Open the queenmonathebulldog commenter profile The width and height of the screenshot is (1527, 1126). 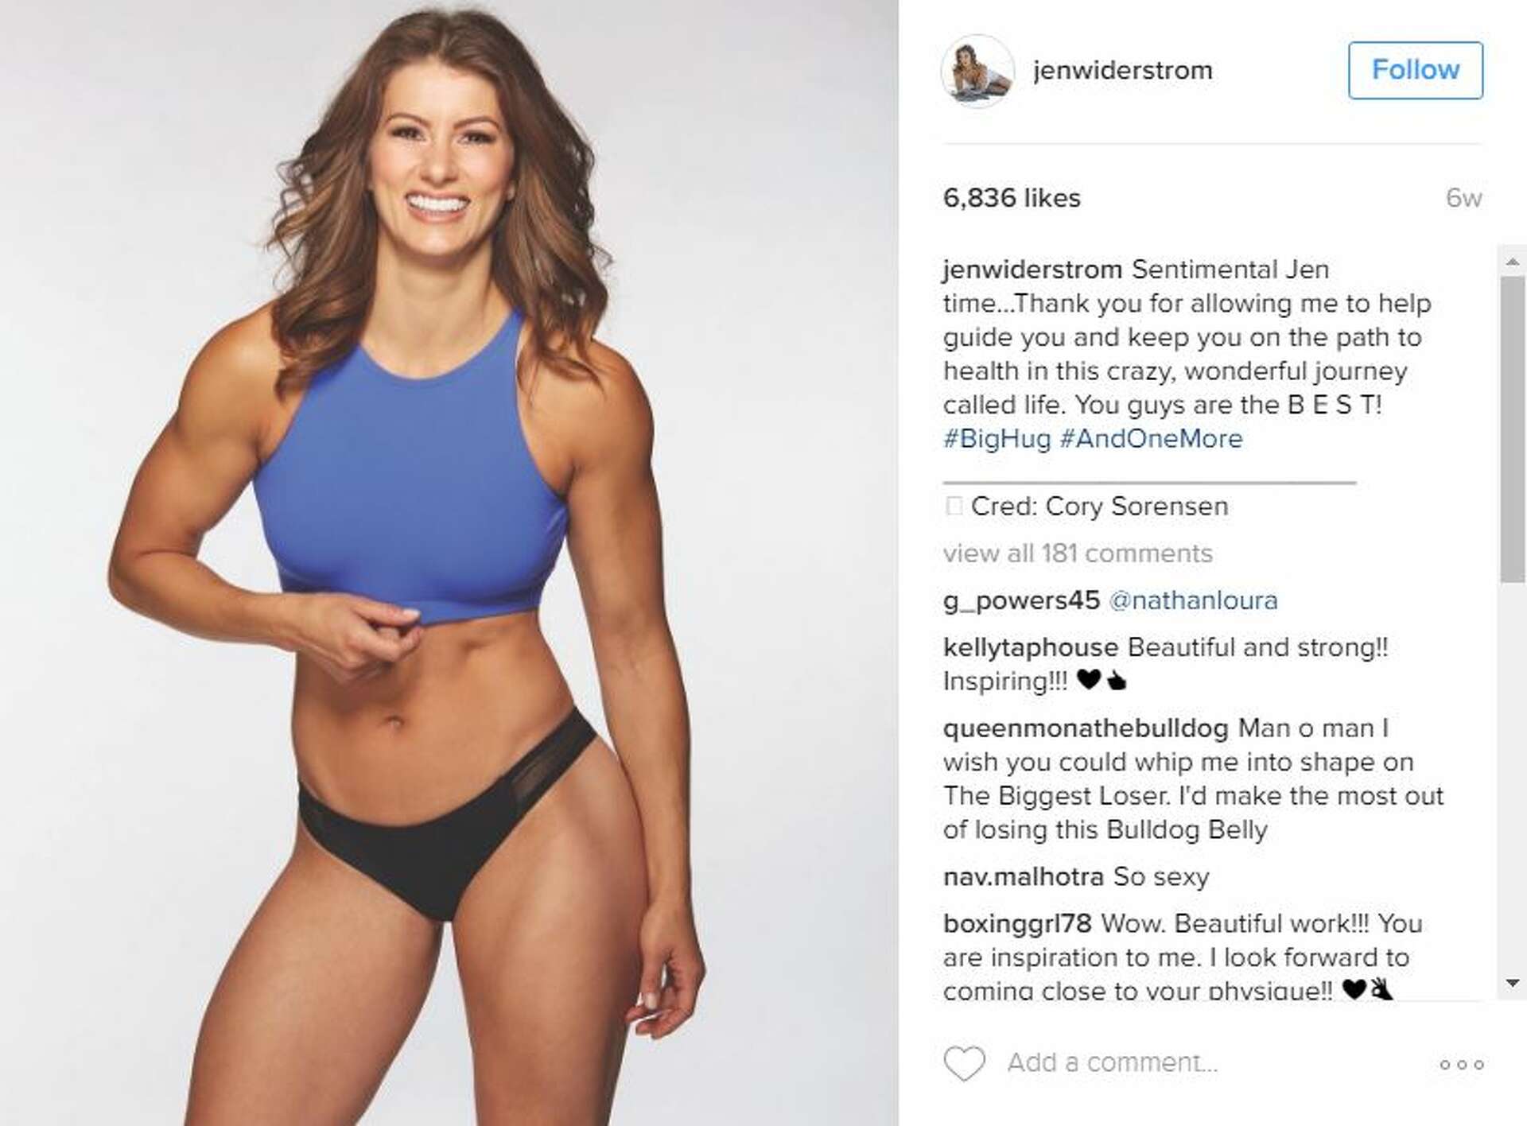(1086, 728)
